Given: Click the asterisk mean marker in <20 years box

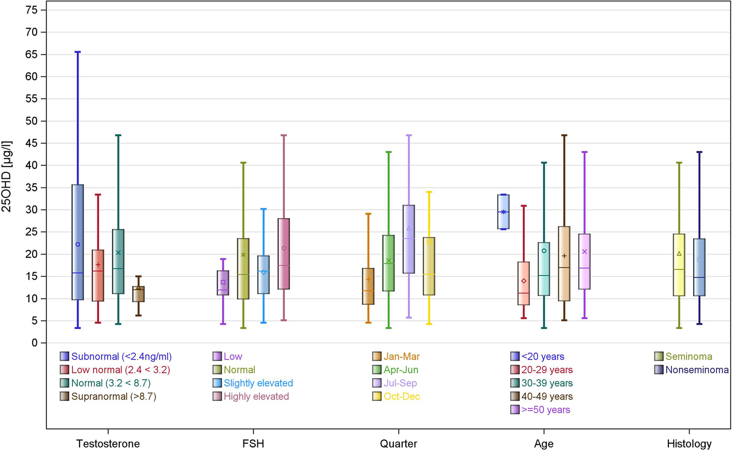Looking at the screenshot, I should click(503, 212).
